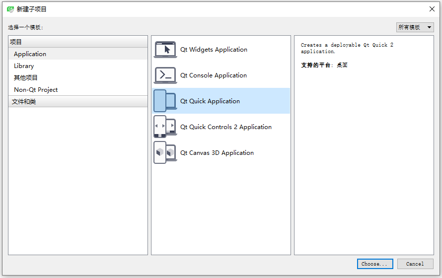
Task: Select Application in the project list
Action: [78, 54]
